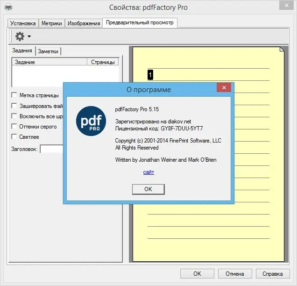This screenshot has width=297, height=286.
Task: Close the Свойства pdfFactory Pro window
Action: tap(287, 6)
